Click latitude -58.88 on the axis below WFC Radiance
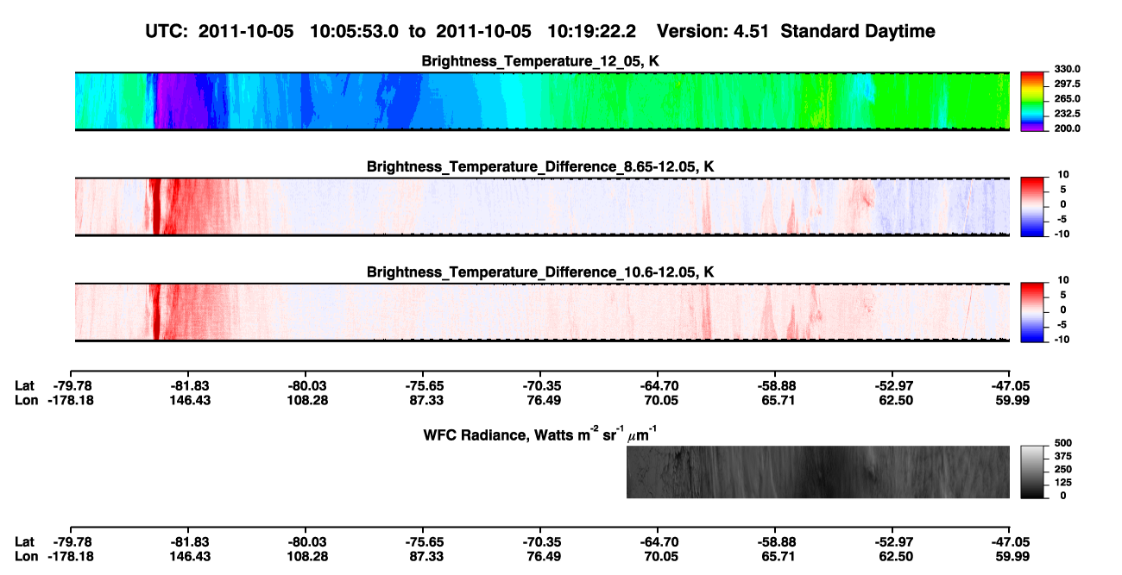Viewport: 1122px width, 575px height. click(776, 541)
